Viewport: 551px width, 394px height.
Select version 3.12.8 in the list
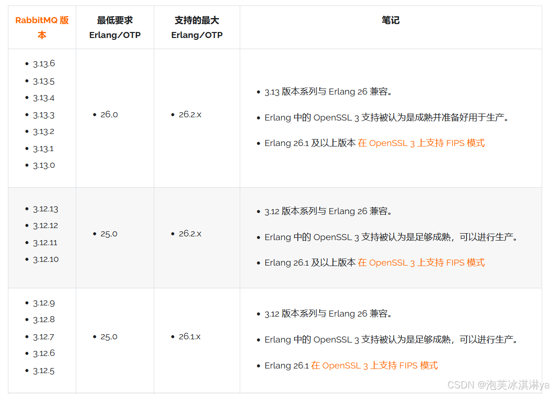pos(44,319)
